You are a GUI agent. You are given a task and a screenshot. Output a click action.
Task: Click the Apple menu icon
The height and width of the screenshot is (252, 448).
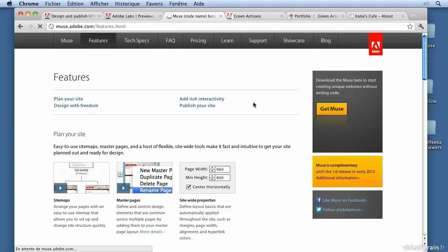point(9,4)
